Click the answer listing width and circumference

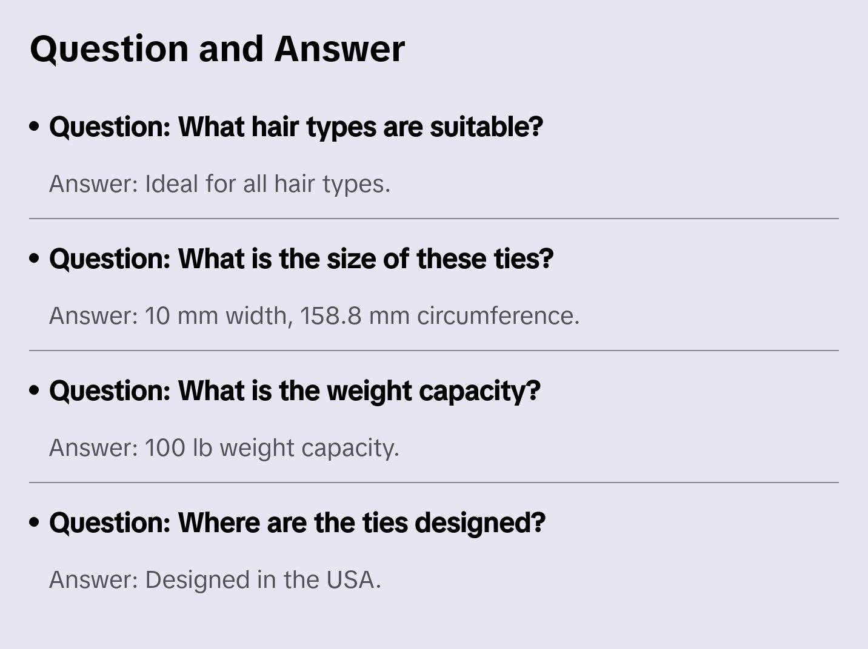tap(314, 316)
